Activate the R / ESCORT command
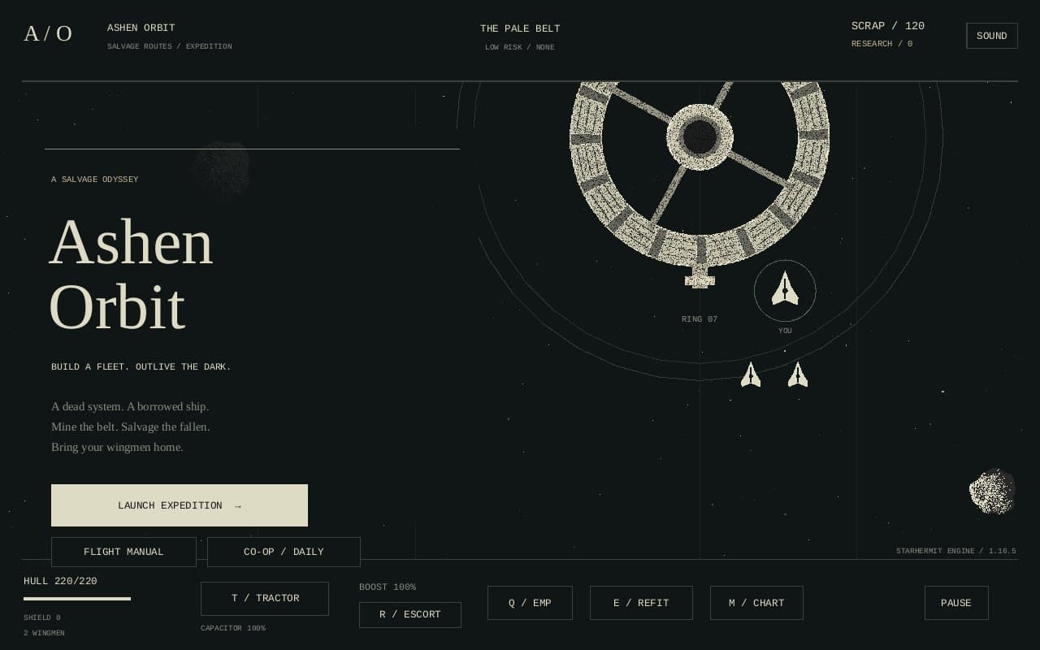Screen dimensions: 1040x650 [410, 614]
